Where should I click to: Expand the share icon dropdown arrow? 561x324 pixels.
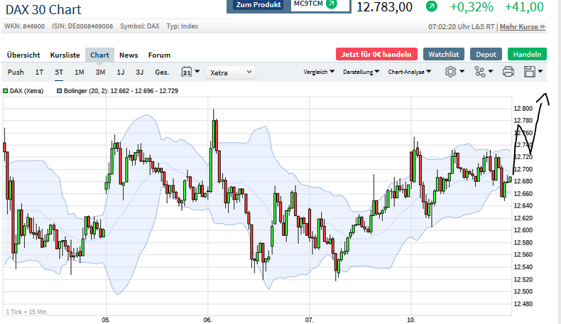[x=491, y=71]
